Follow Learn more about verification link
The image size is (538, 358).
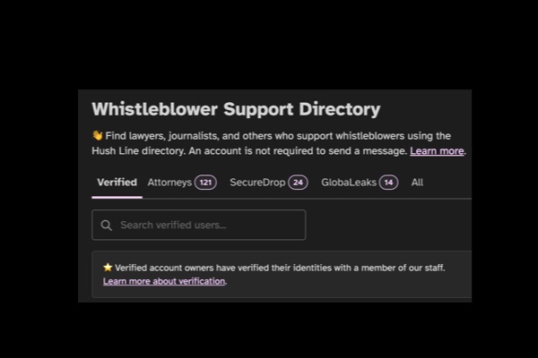pyautogui.click(x=164, y=281)
